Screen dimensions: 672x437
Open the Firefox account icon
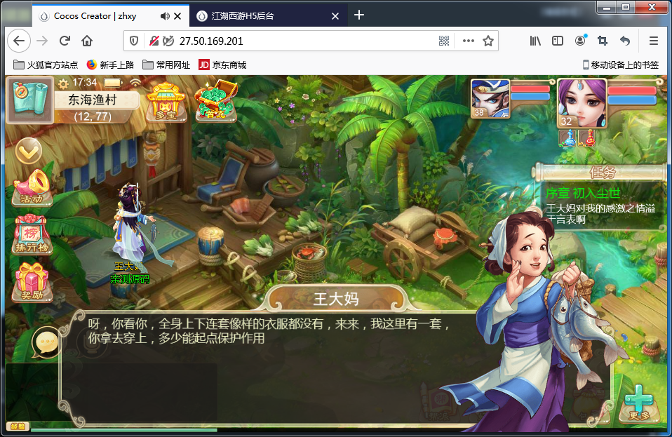(x=580, y=40)
